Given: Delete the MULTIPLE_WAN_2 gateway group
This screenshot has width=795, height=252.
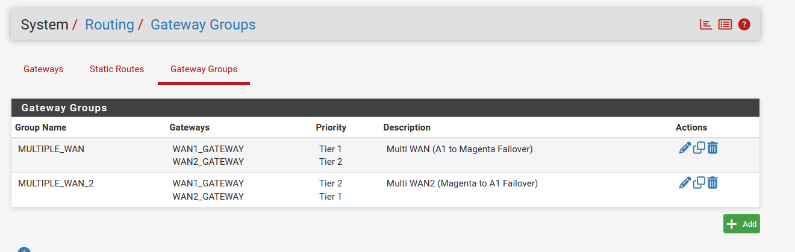Looking at the screenshot, I should (x=712, y=183).
